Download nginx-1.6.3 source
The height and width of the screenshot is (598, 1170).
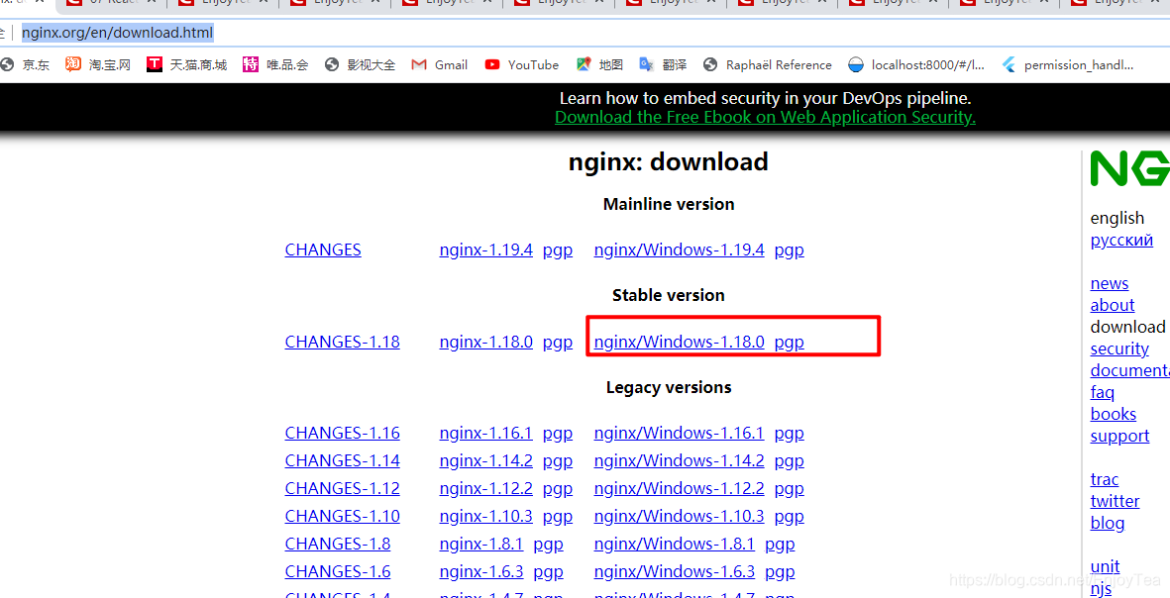[481, 571]
